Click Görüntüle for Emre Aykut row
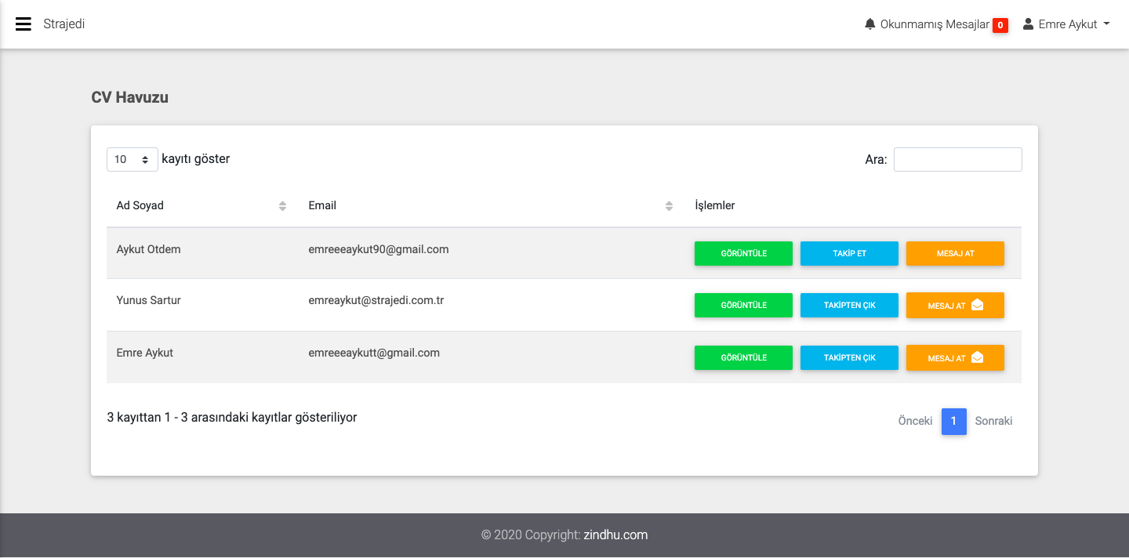 [x=743, y=357]
